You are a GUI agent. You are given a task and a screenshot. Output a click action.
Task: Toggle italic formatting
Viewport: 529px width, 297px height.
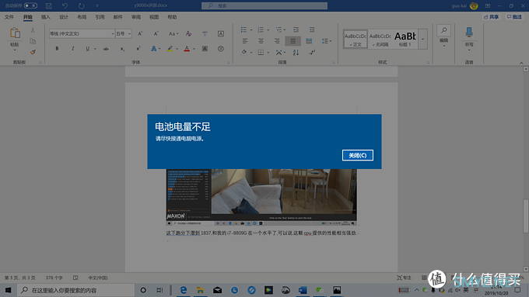click(72, 49)
